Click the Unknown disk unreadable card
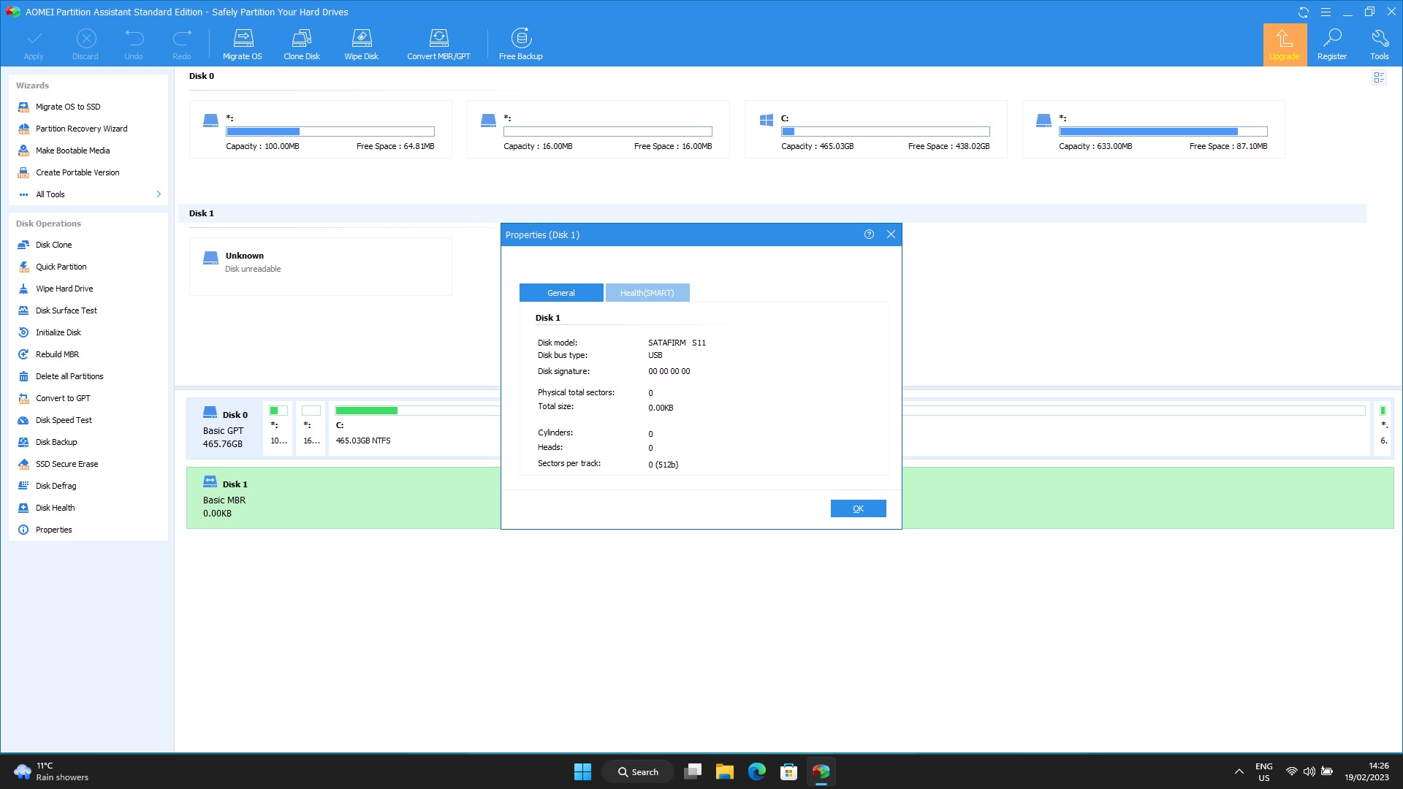This screenshot has height=789, width=1403. point(321,267)
